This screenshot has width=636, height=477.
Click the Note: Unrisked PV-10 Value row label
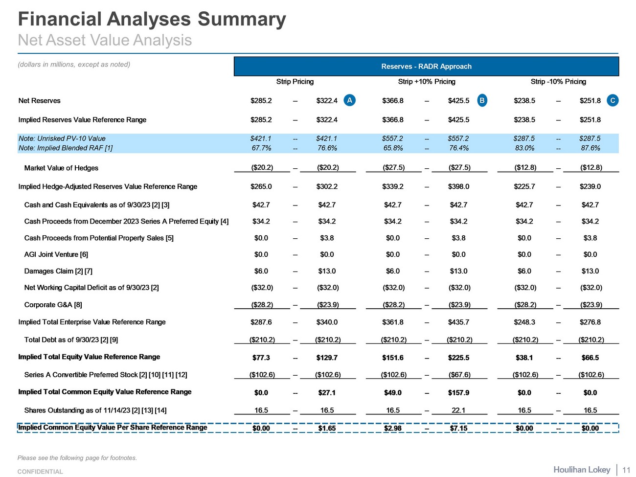click(x=62, y=138)
